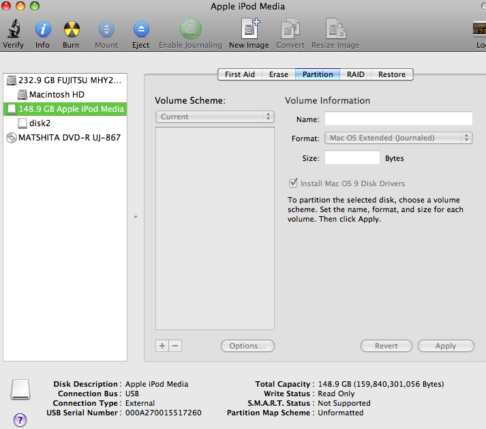Click the plus add partition button
This screenshot has width=486, height=429.
162,346
